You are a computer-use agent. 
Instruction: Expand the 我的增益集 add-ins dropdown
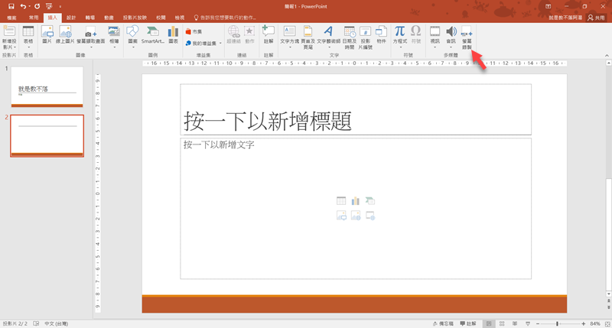coord(203,44)
